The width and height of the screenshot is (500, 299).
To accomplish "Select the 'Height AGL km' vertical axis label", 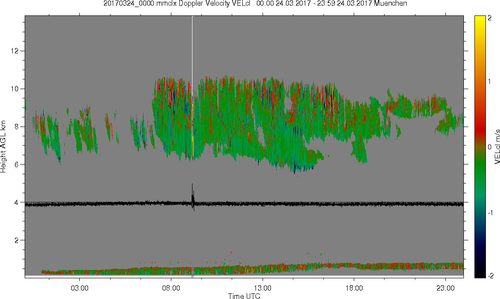I will pos(3,147).
